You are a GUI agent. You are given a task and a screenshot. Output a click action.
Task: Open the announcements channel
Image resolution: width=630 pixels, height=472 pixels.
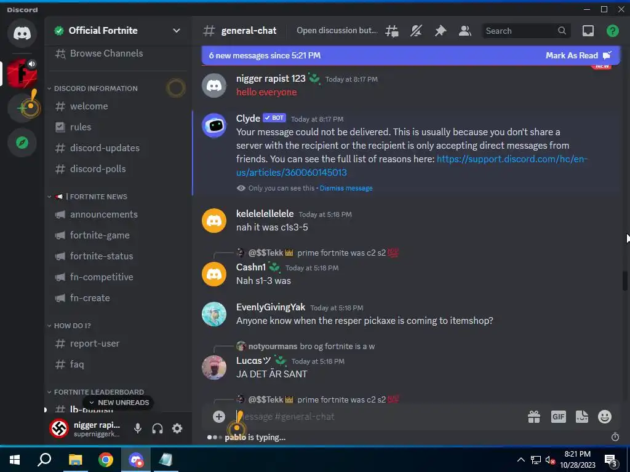click(118, 214)
